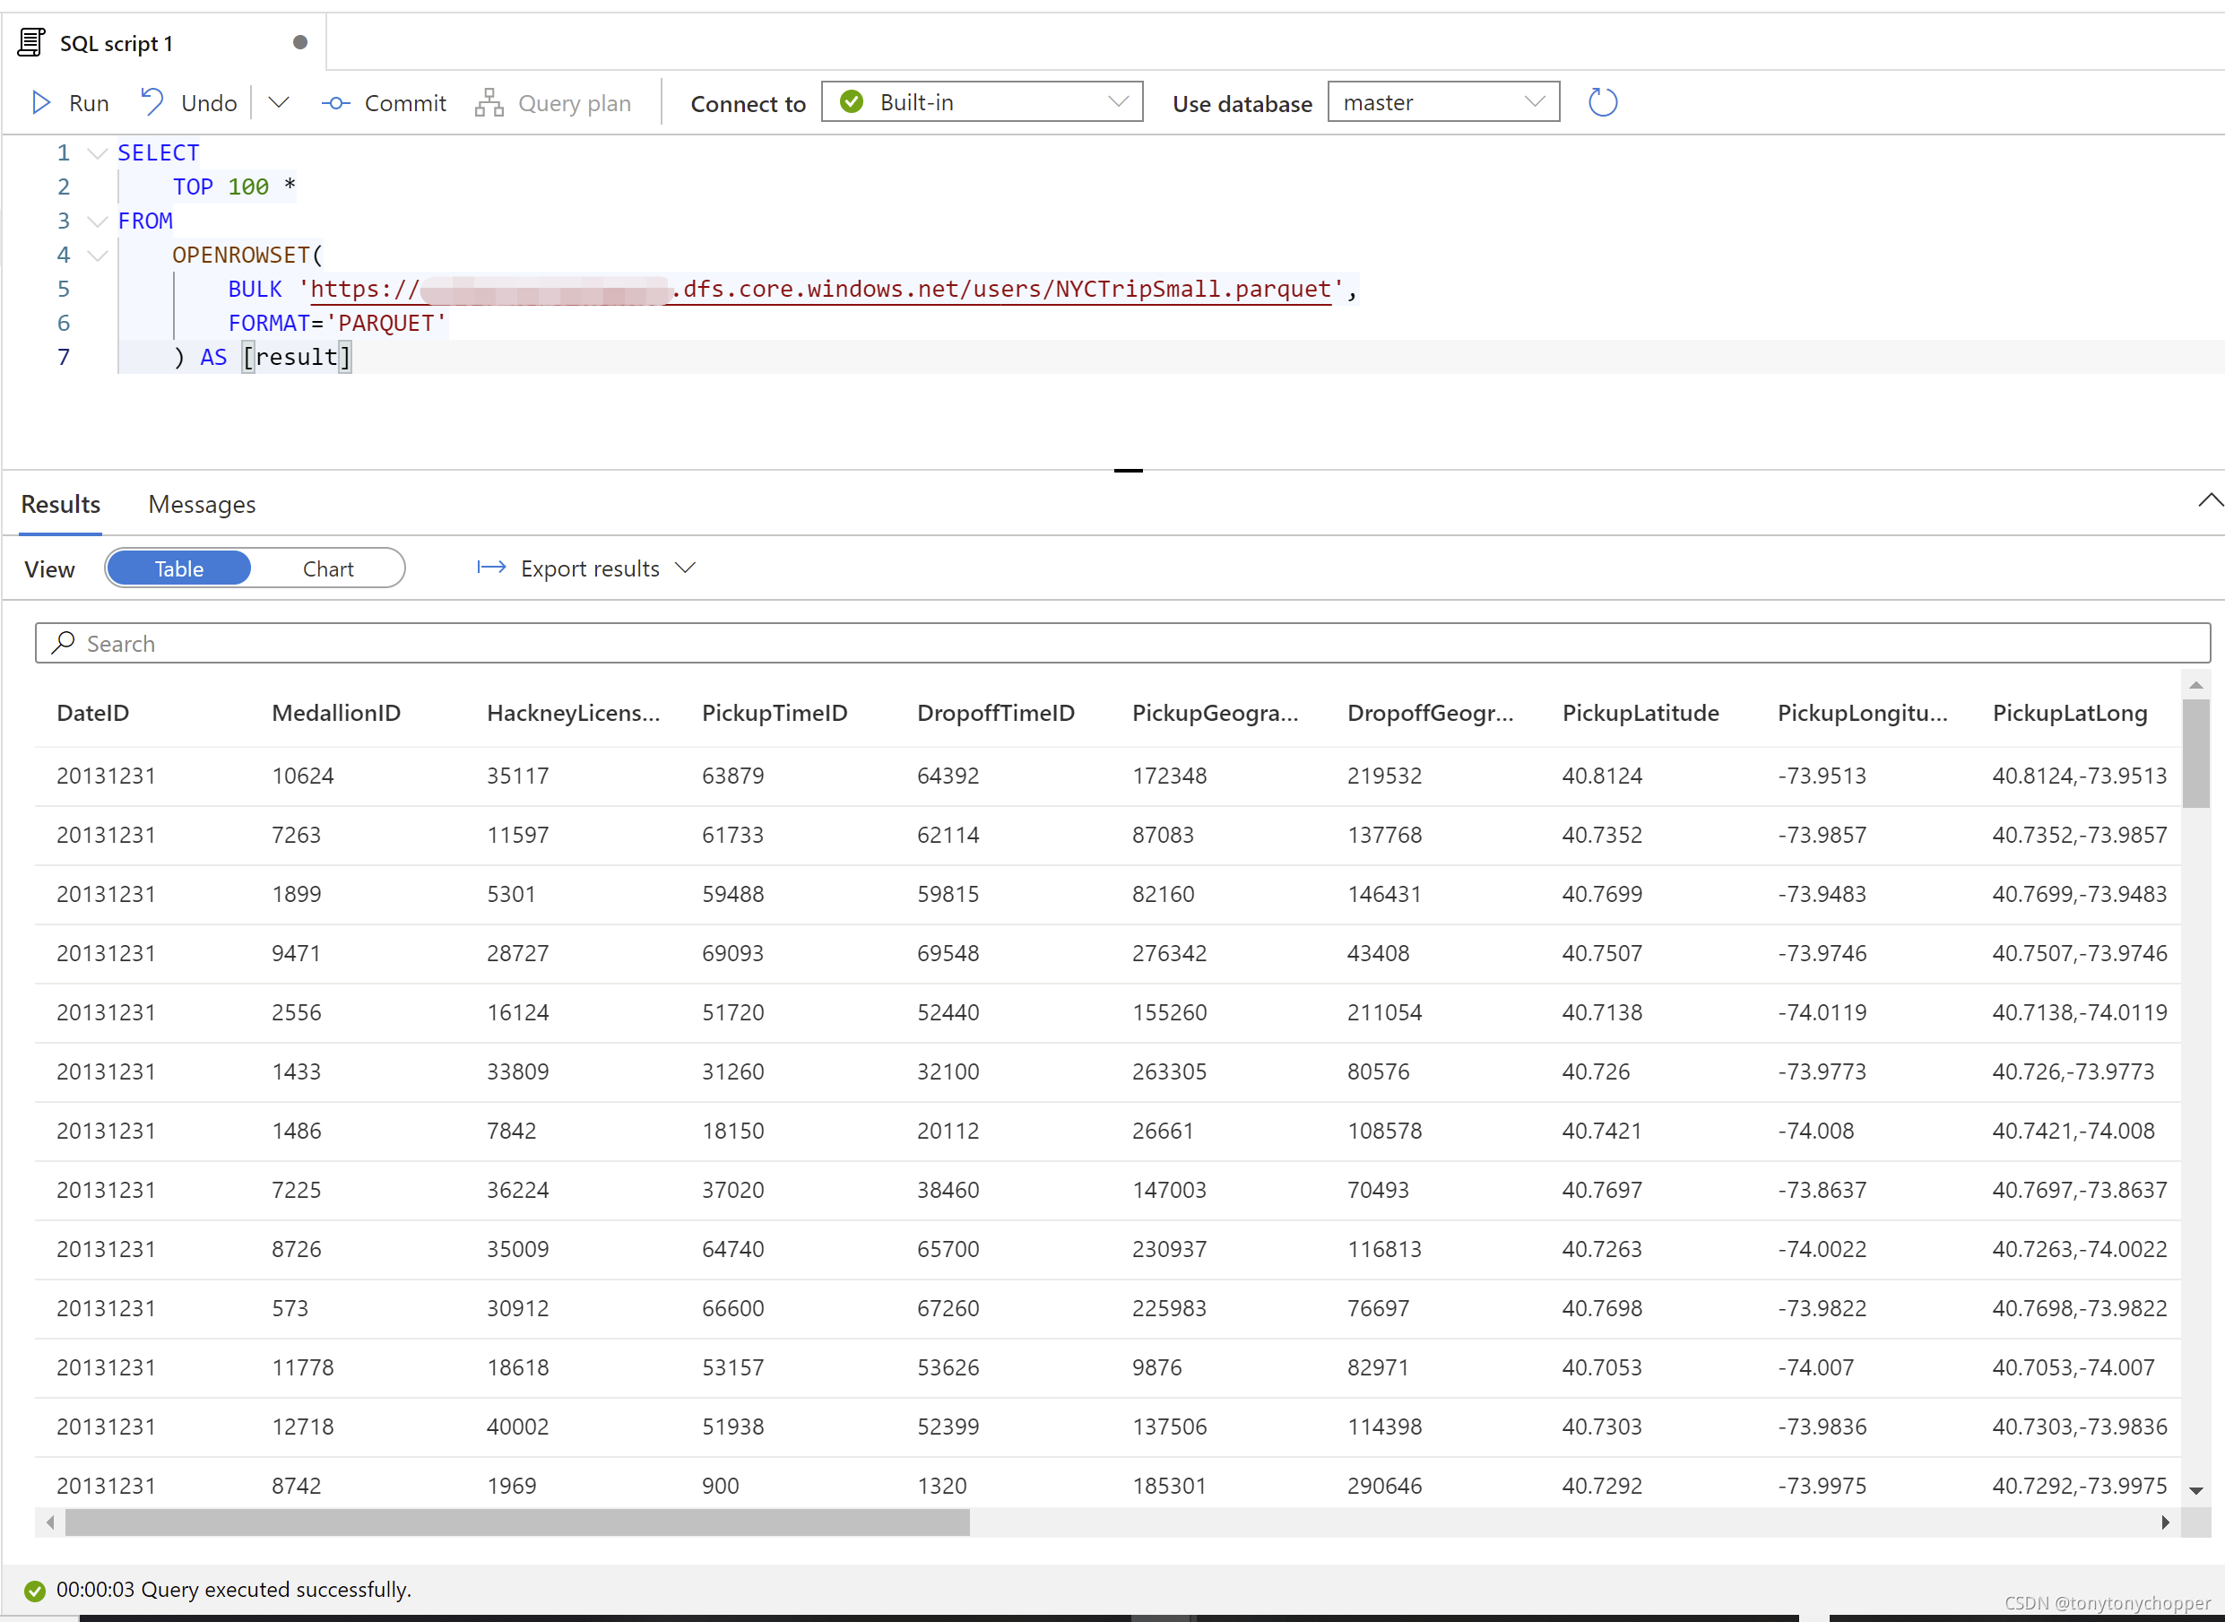Click the Run play icon
This screenshot has width=2225, height=1622.
(x=41, y=103)
